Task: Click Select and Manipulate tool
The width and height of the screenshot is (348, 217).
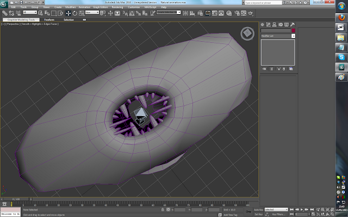Action: click(x=110, y=13)
